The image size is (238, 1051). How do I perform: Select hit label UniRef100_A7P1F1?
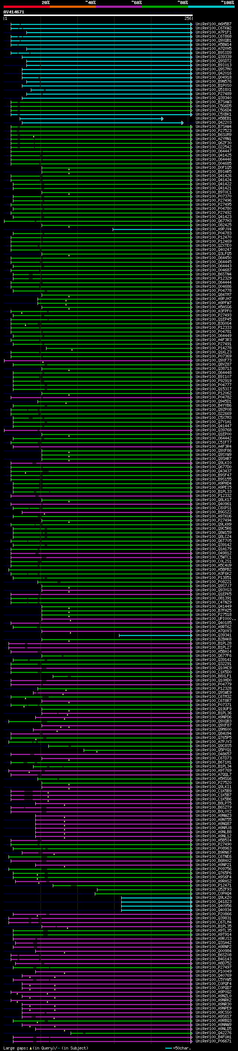213,32
